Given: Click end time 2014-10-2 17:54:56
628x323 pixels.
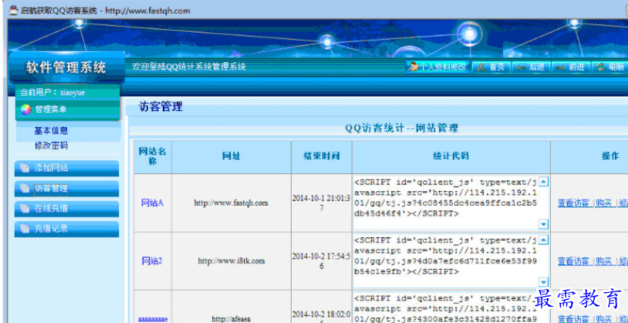Looking at the screenshot, I should [x=322, y=261].
